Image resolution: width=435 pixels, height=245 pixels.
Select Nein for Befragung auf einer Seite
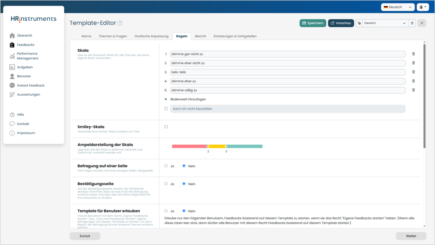184,166
